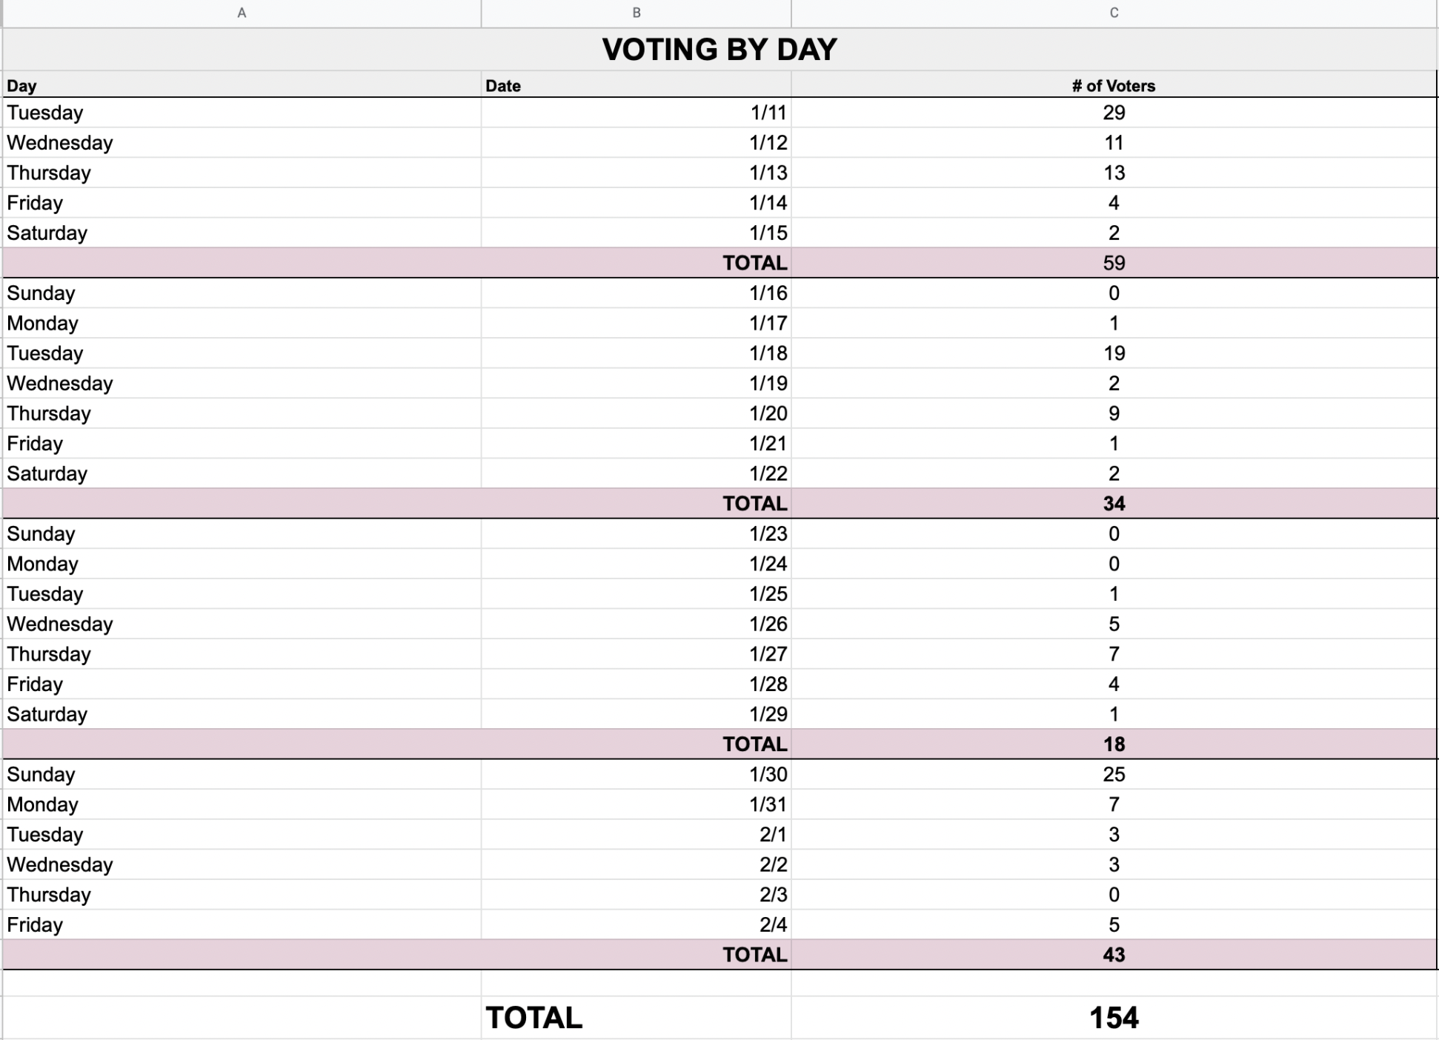Select the voters cell showing 19
The width and height of the screenshot is (1439, 1040).
[1113, 353]
